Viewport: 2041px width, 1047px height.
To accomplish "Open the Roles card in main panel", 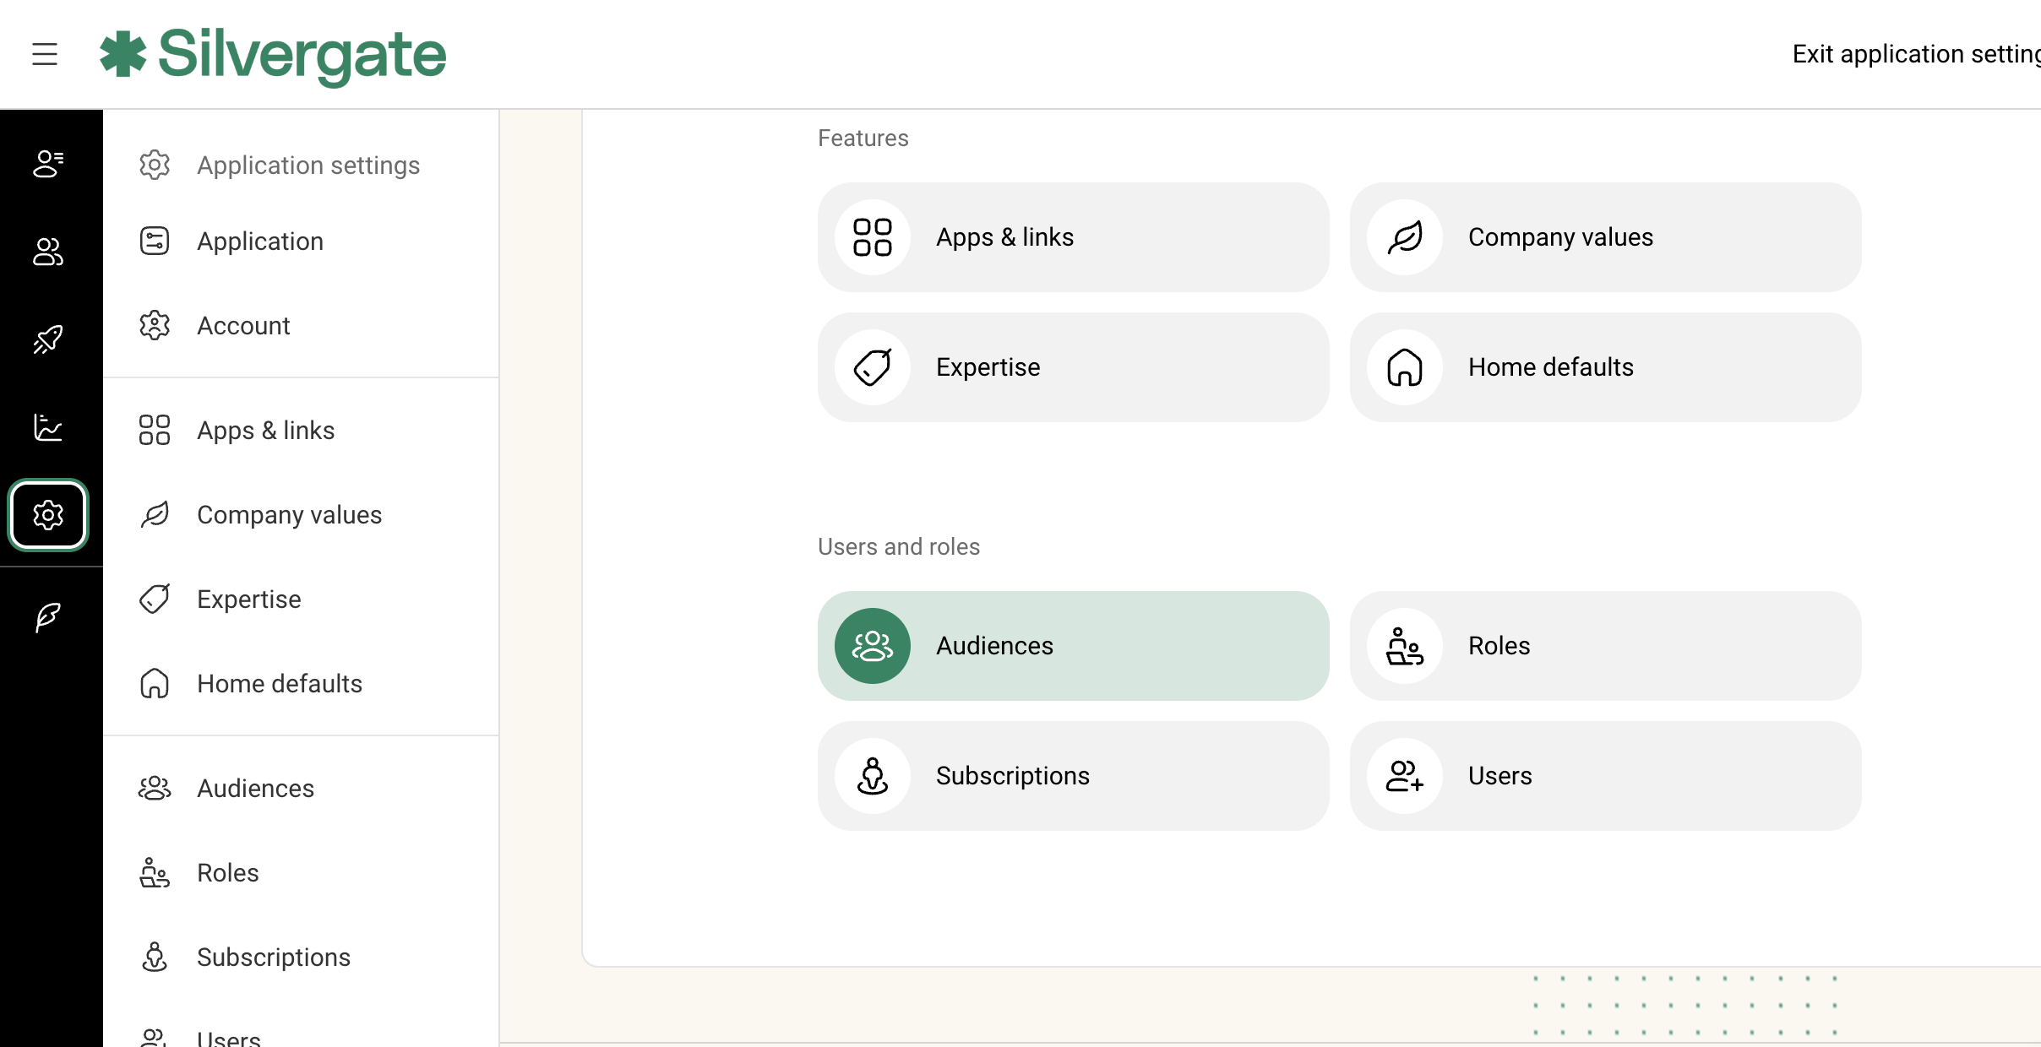I will point(1605,646).
